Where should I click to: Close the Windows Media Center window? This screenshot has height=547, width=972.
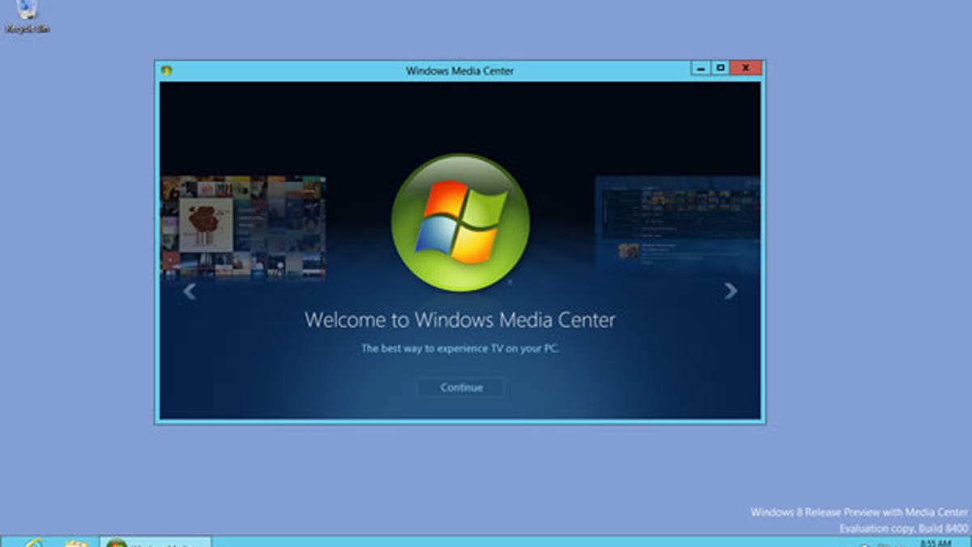(x=744, y=70)
